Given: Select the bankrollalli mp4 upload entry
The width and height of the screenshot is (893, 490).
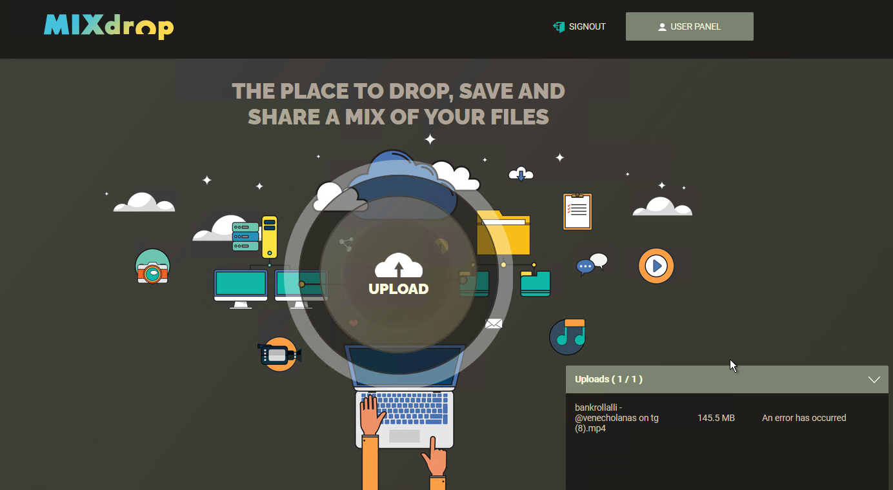Looking at the screenshot, I should pos(616,418).
